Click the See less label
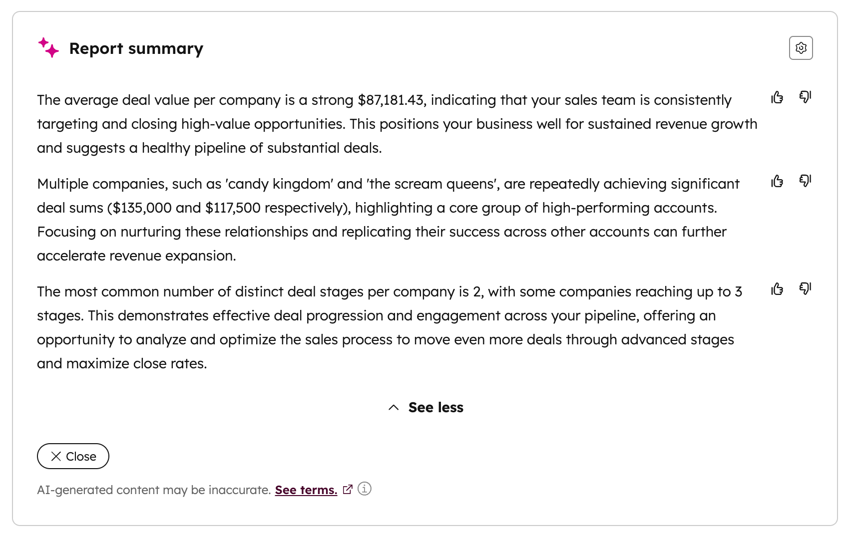This screenshot has width=847, height=534. coord(435,408)
